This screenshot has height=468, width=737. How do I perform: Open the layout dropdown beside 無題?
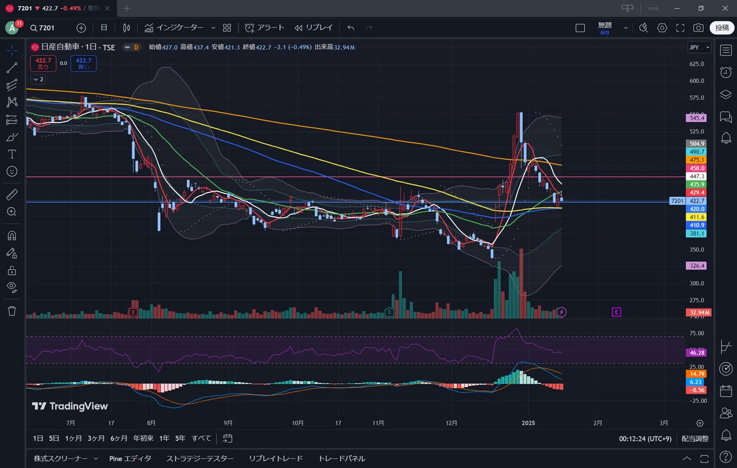click(626, 28)
